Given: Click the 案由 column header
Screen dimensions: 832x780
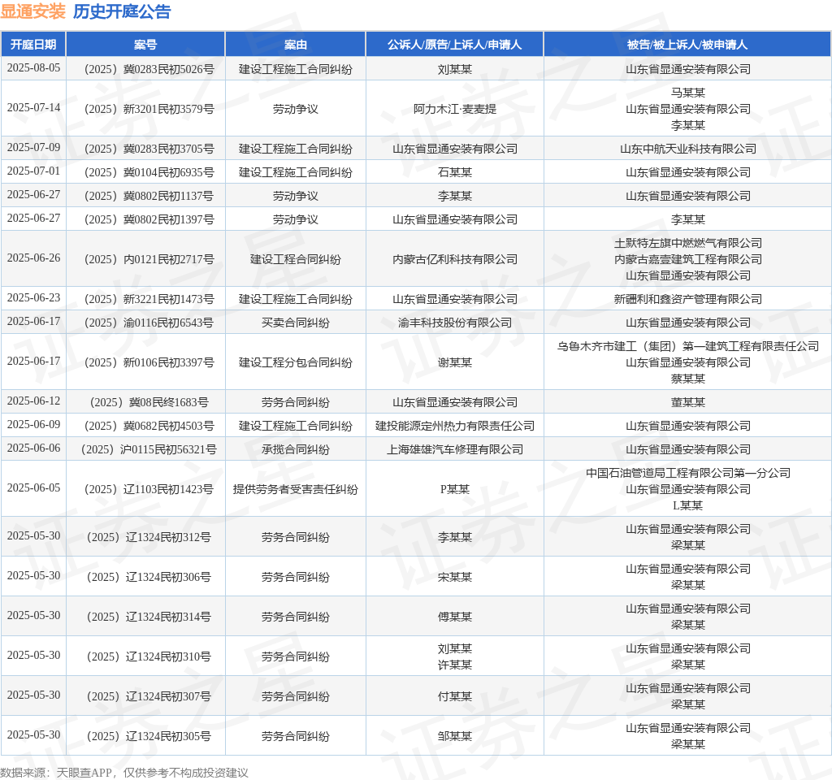Looking at the screenshot, I should 296,45.
